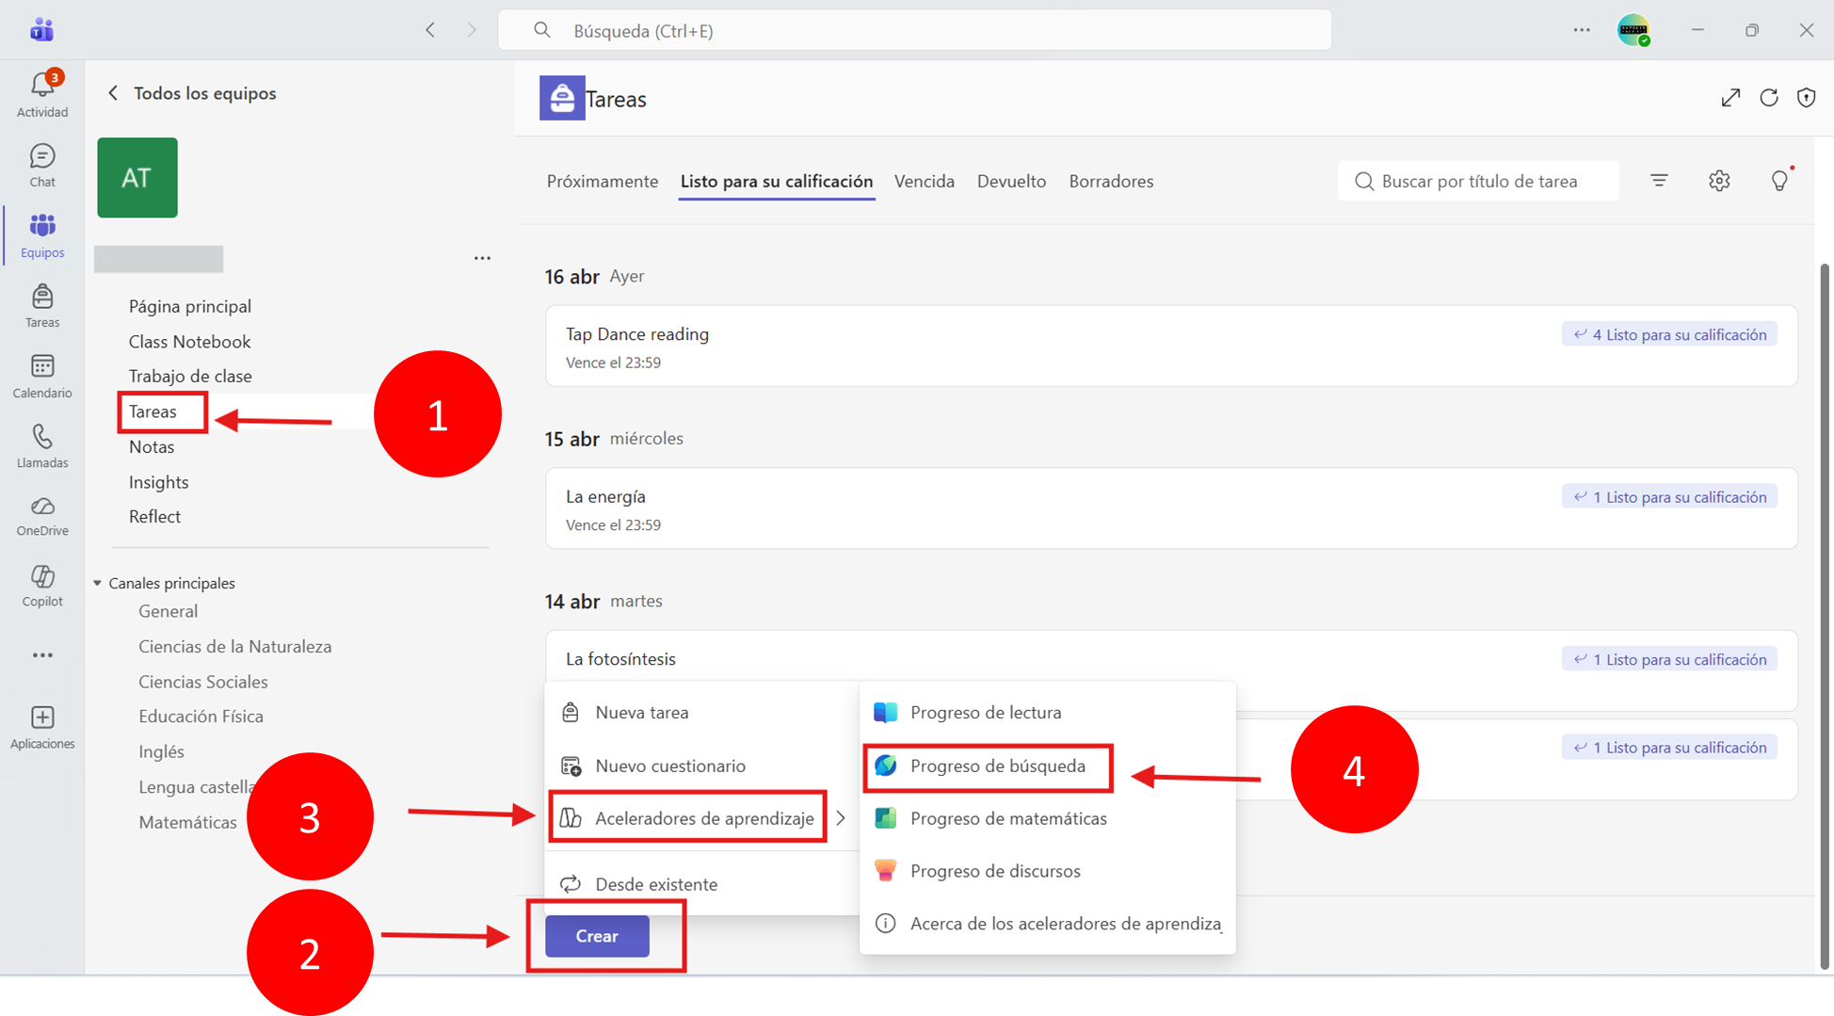
Task: Switch to the Próximamente tab
Action: coord(603,181)
